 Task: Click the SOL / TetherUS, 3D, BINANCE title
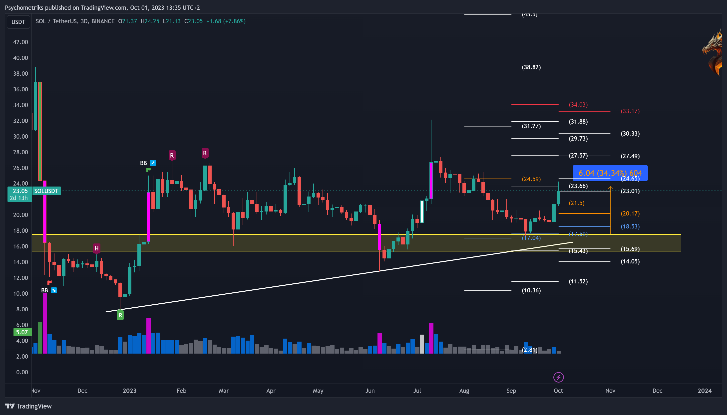(75, 21)
